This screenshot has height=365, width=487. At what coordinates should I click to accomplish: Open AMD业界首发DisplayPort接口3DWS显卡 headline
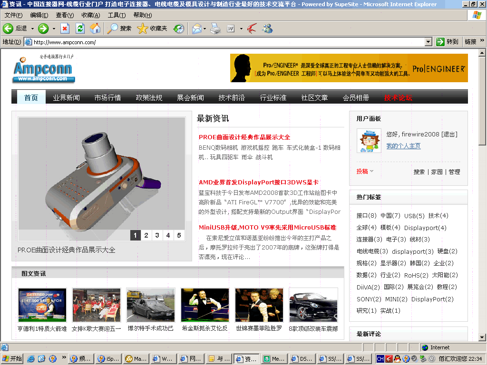(259, 182)
